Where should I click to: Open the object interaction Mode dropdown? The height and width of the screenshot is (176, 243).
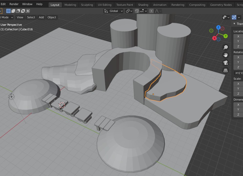7,17
